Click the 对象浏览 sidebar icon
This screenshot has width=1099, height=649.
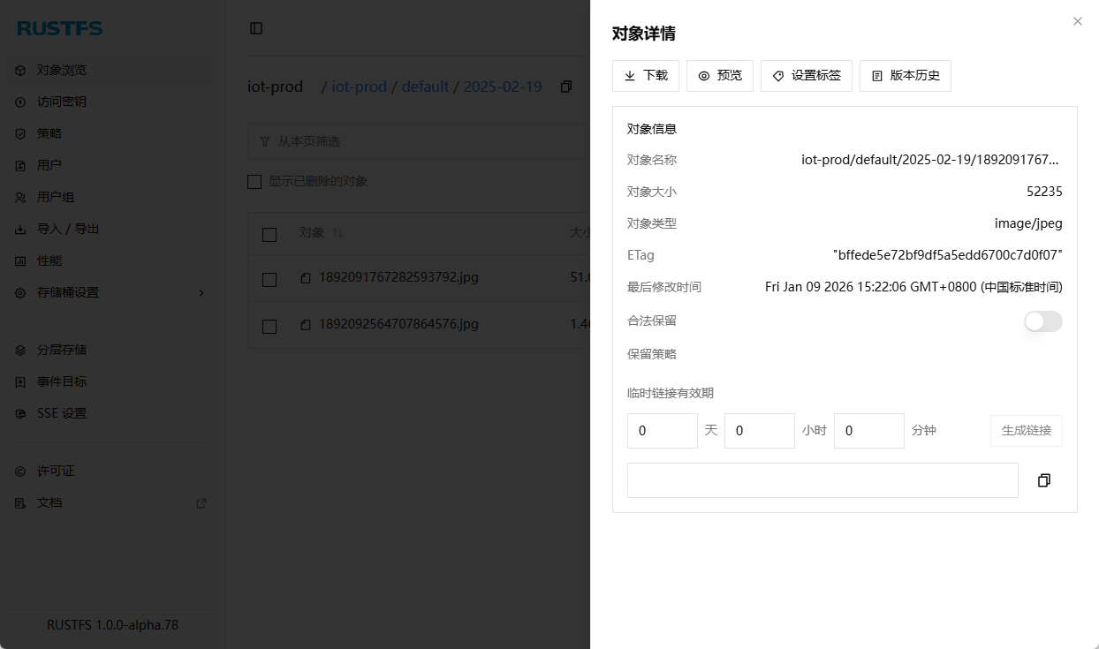click(x=20, y=70)
